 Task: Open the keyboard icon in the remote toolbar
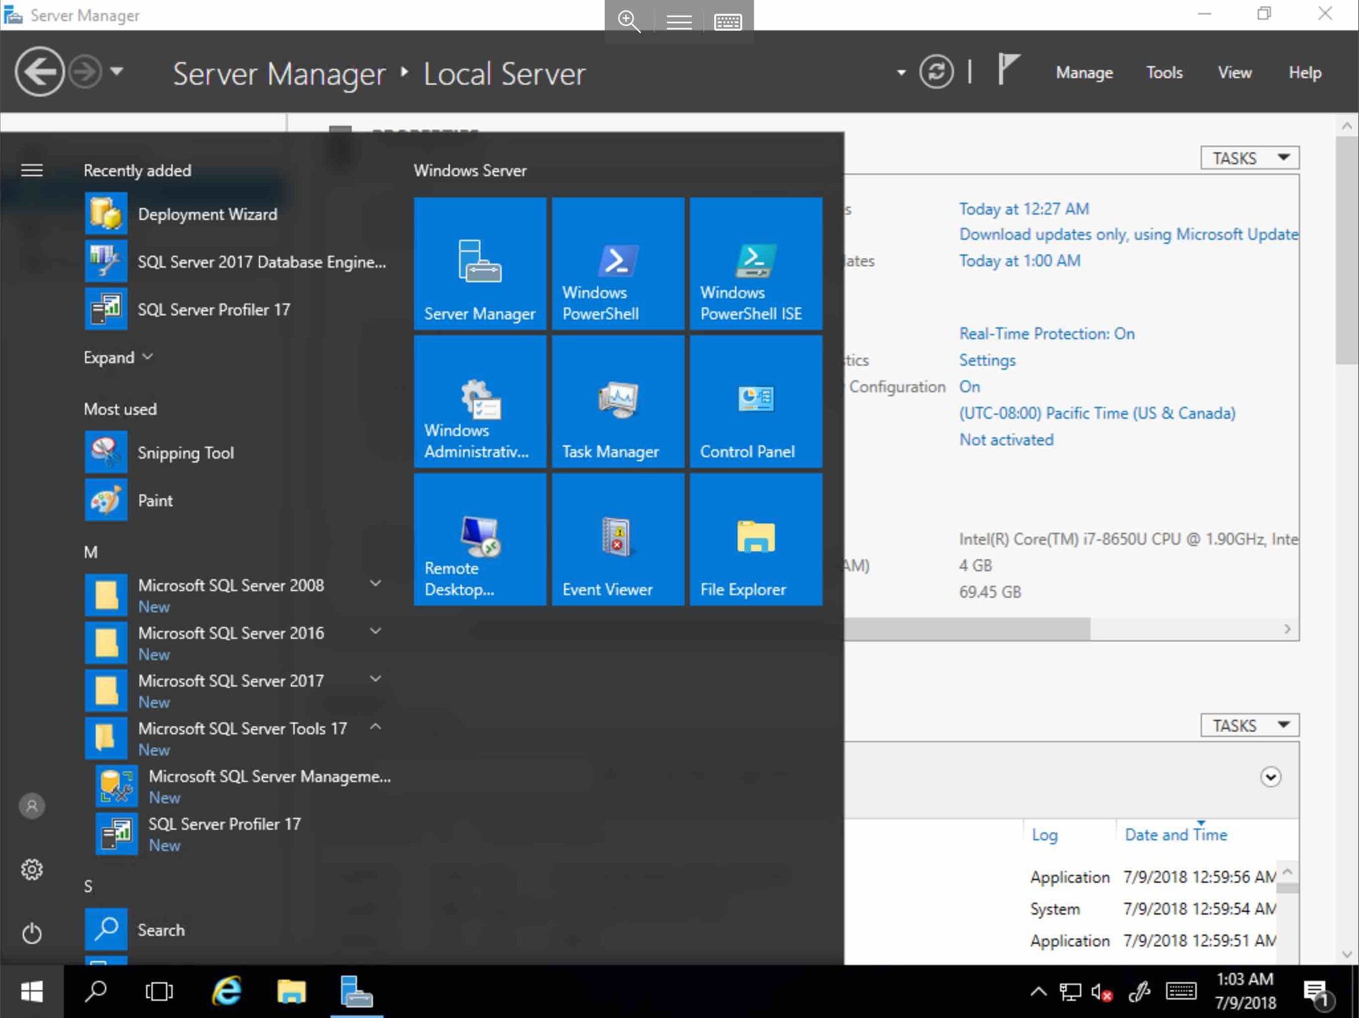click(x=728, y=22)
